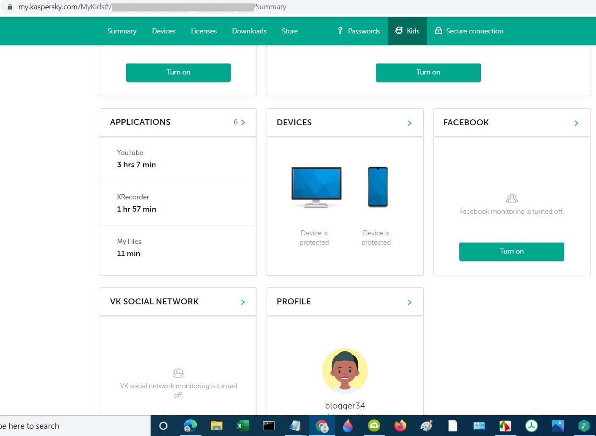The image size is (596, 436).
Task: Open the notepad app icon on the taskbar
Action: [x=295, y=426]
